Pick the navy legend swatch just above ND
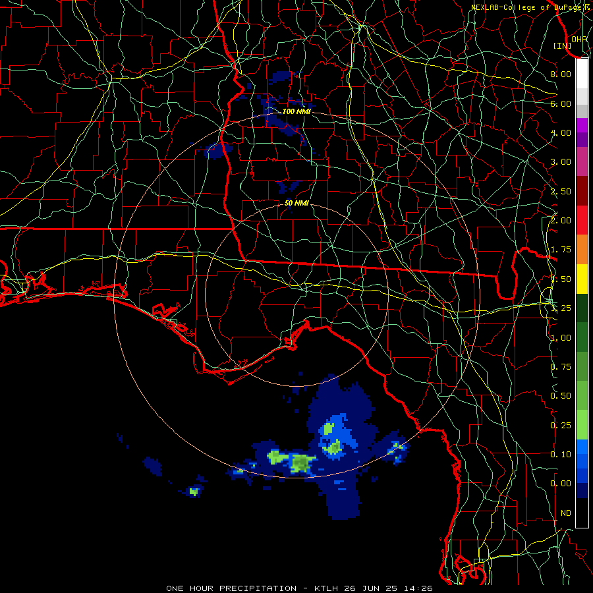Screen dimensions: 593x593 coord(582,490)
